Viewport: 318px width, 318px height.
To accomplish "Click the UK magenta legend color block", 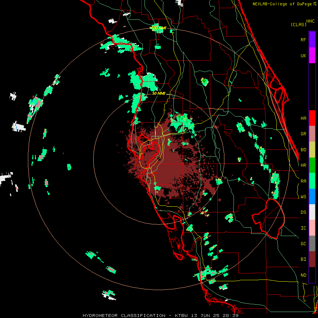I will pyautogui.click(x=312, y=55).
